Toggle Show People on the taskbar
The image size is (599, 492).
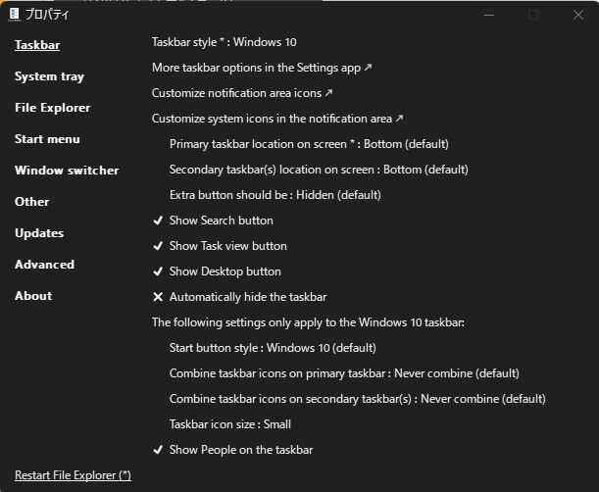point(240,450)
